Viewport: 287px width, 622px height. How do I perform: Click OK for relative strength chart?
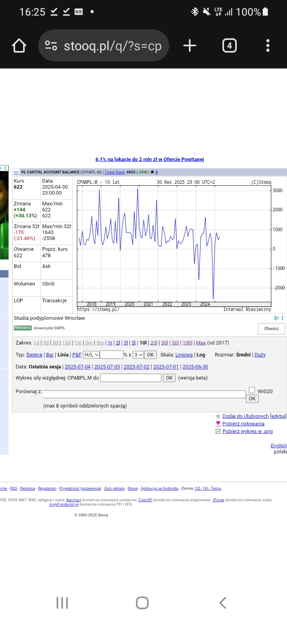tap(169, 378)
